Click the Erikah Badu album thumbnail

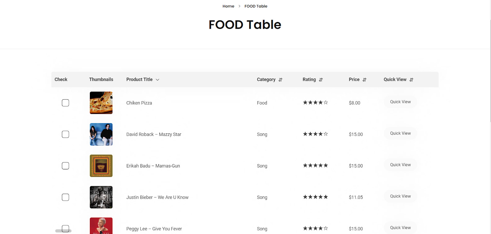(101, 166)
